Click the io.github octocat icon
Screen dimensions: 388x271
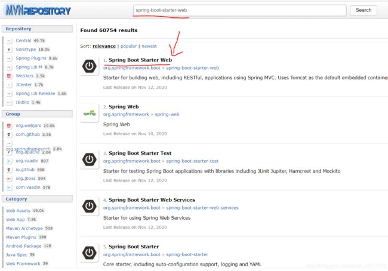(9, 170)
